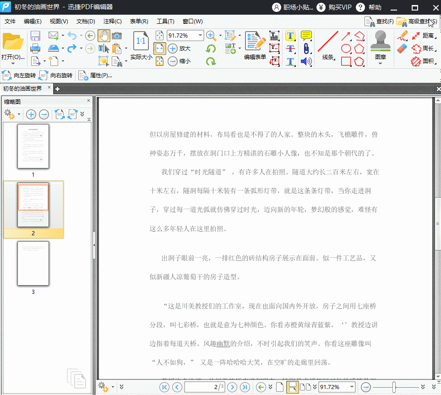This screenshot has width=441, height=395.
Task: Open 编辑表单 tool
Action: click(255, 45)
